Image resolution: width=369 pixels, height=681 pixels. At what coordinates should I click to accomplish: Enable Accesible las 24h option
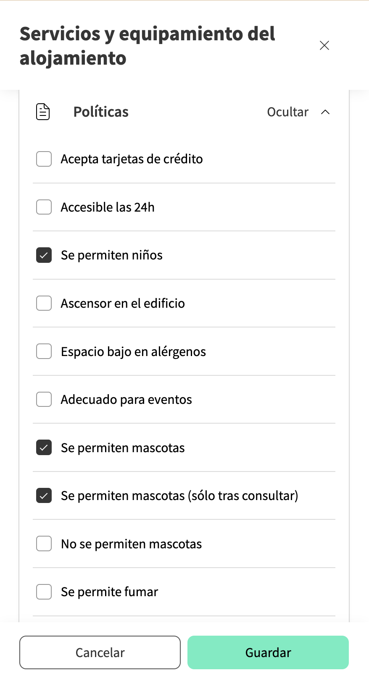(x=44, y=207)
